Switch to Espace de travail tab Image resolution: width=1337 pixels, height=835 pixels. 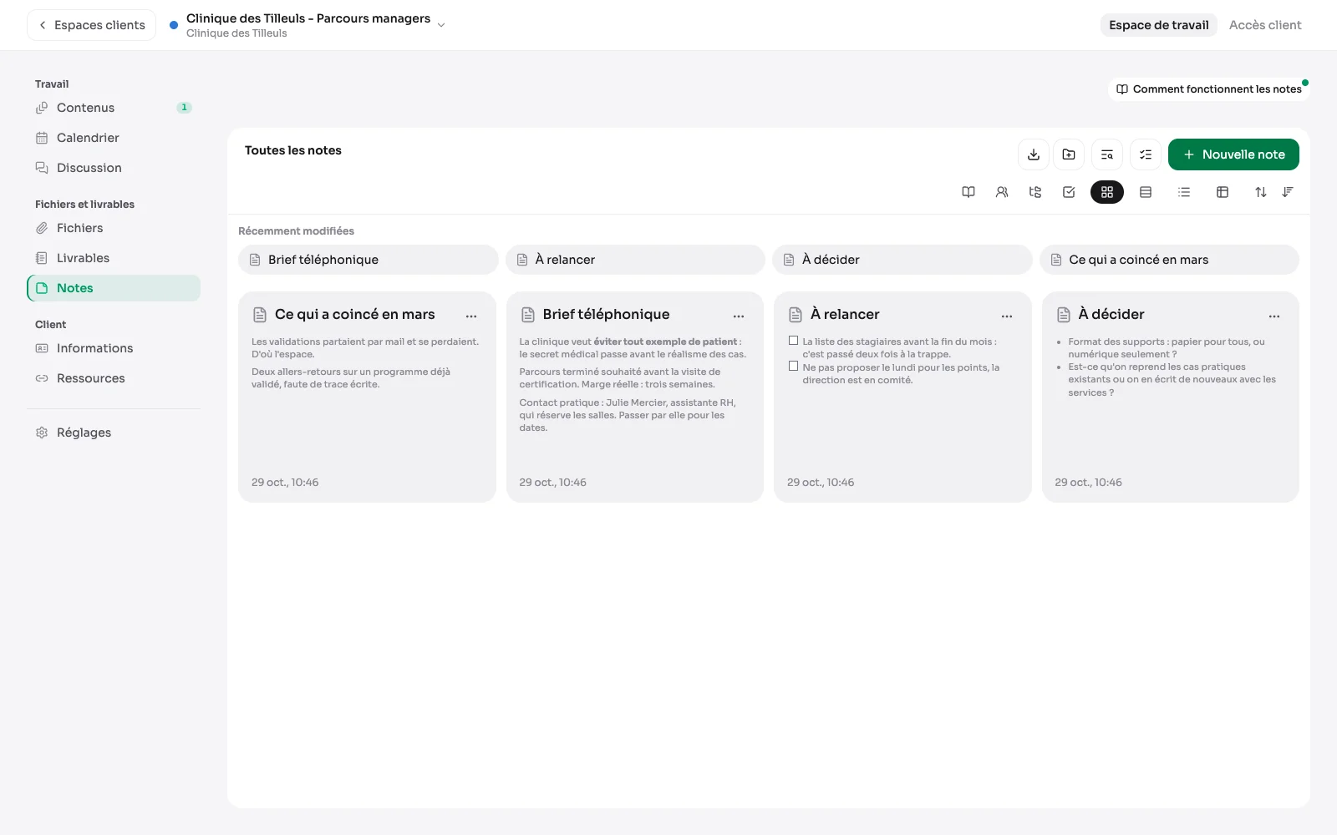click(1158, 25)
